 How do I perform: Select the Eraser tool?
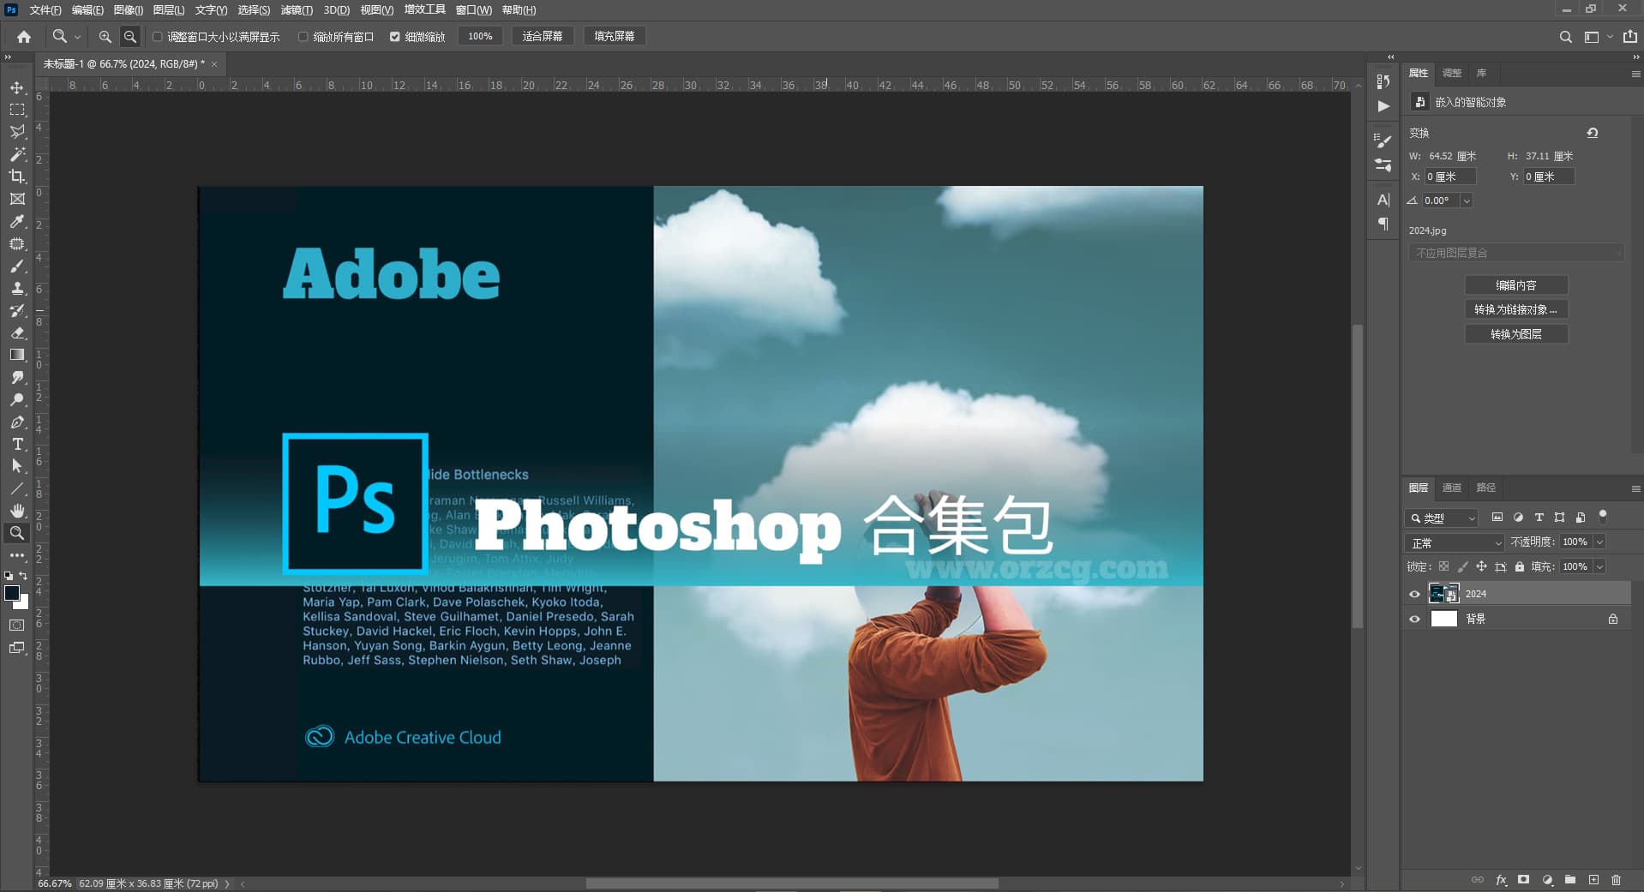tap(17, 333)
